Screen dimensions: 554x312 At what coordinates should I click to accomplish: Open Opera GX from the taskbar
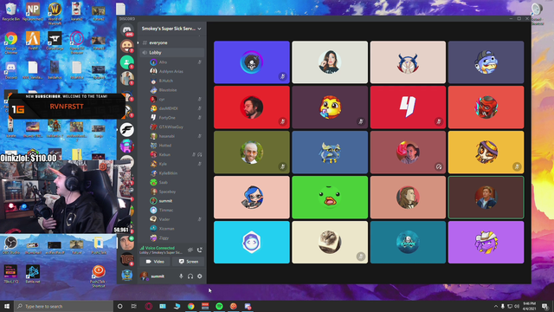coord(148,306)
